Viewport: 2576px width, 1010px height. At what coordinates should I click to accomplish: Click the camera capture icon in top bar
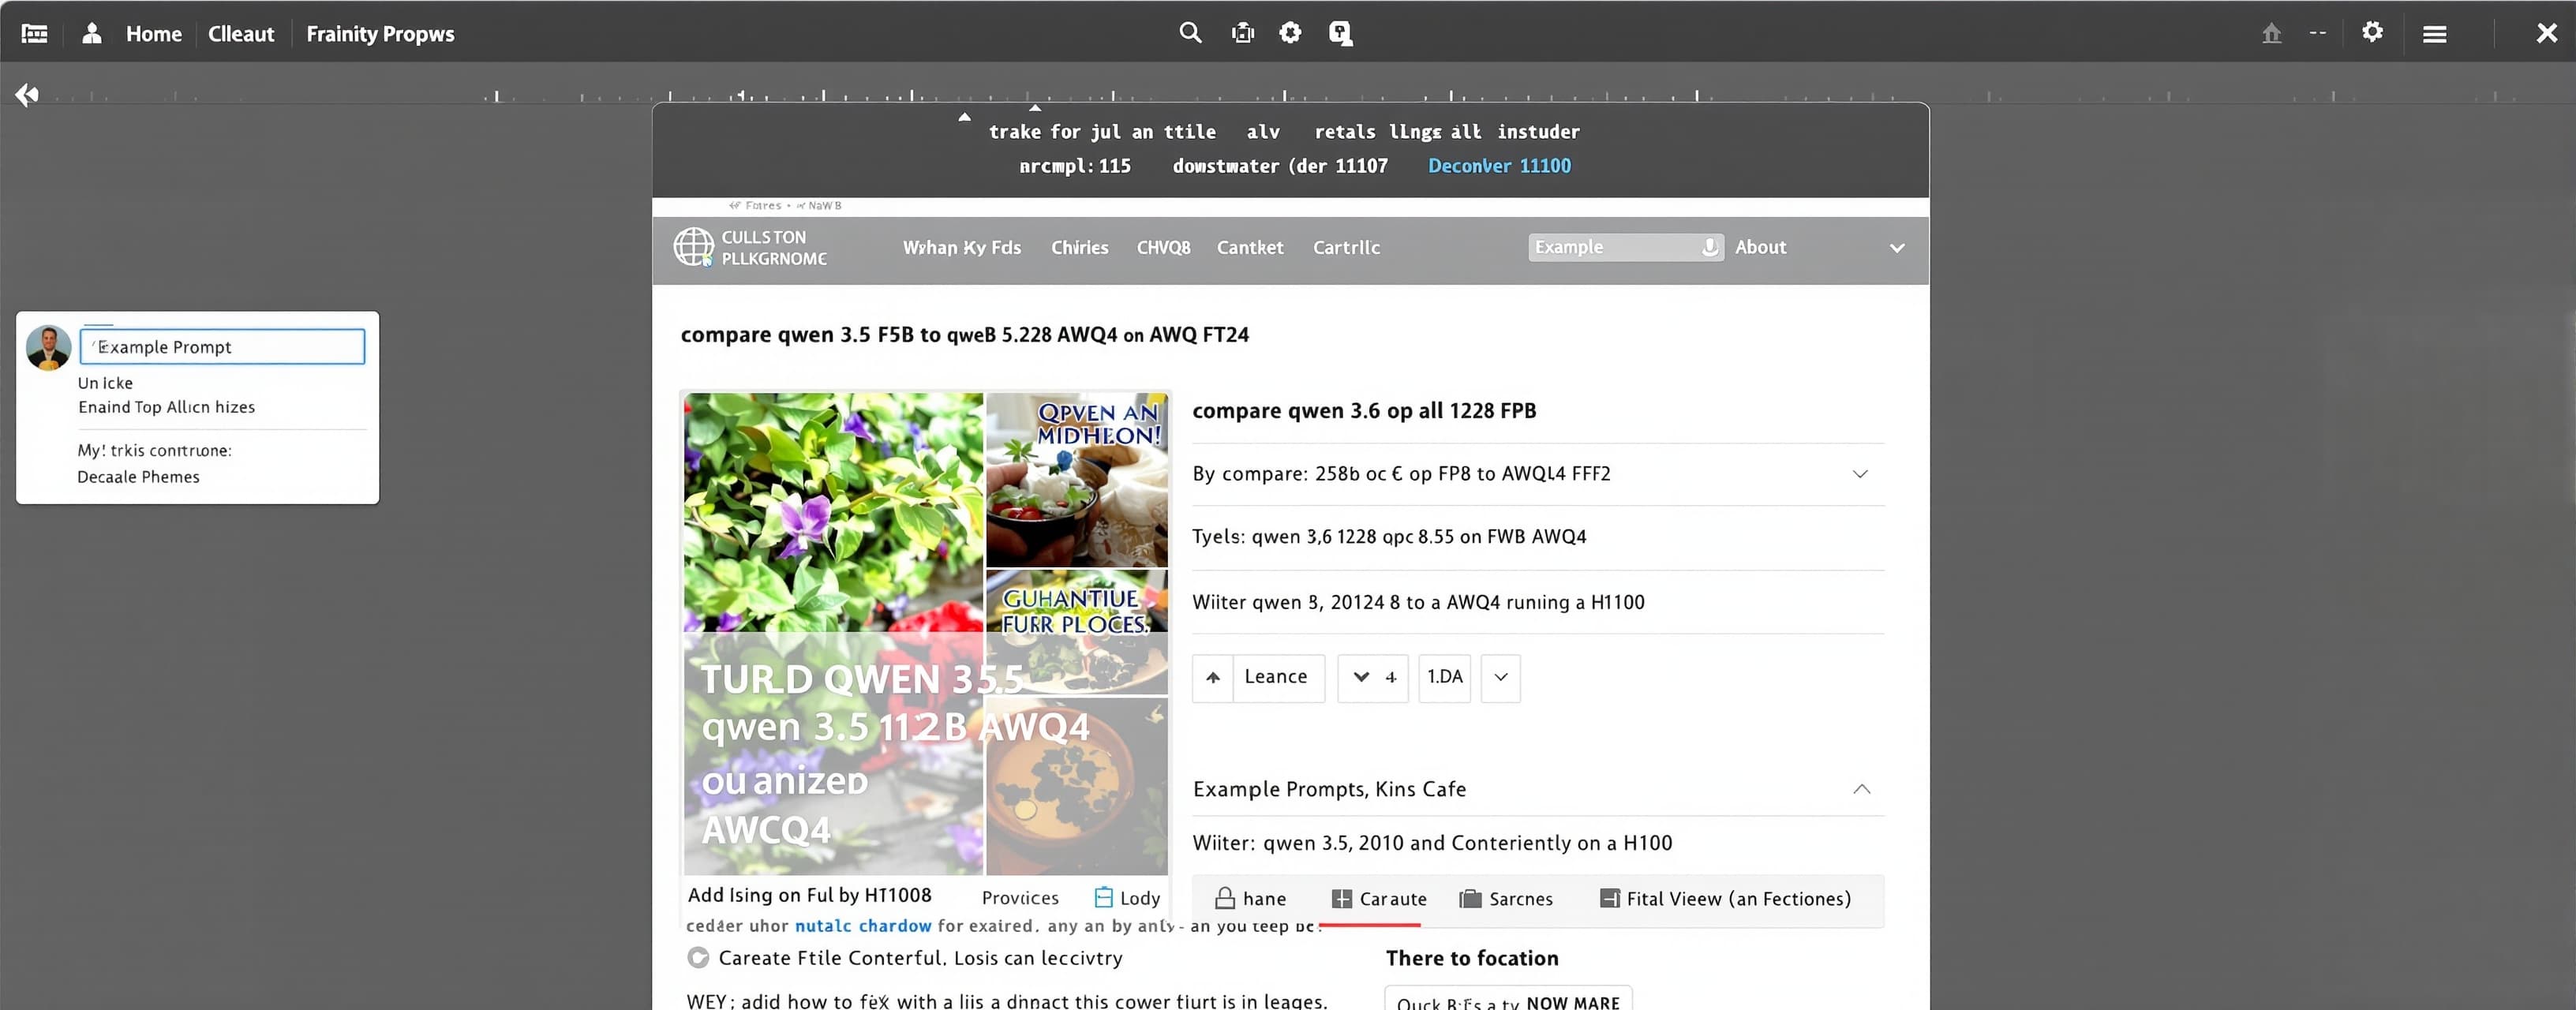click(x=1243, y=33)
